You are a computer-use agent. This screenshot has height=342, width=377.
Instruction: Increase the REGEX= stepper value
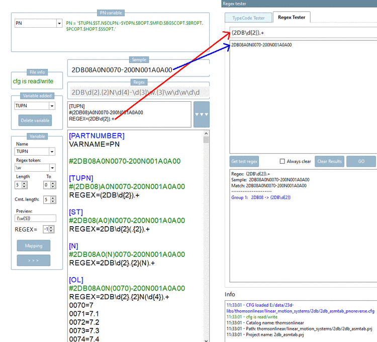click(51, 228)
